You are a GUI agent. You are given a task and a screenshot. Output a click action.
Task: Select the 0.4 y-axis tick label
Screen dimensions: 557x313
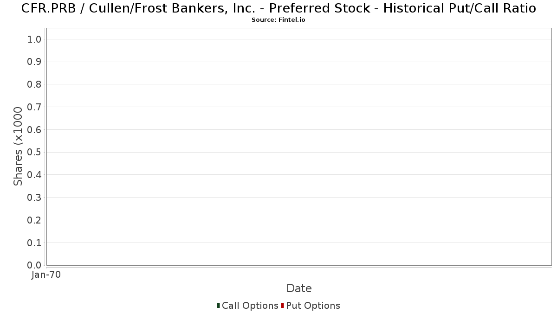35,175
